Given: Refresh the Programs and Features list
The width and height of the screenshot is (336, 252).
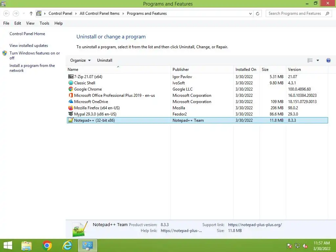Looking at the screenshot, I should pyautogui.click(x=258, y=13).
